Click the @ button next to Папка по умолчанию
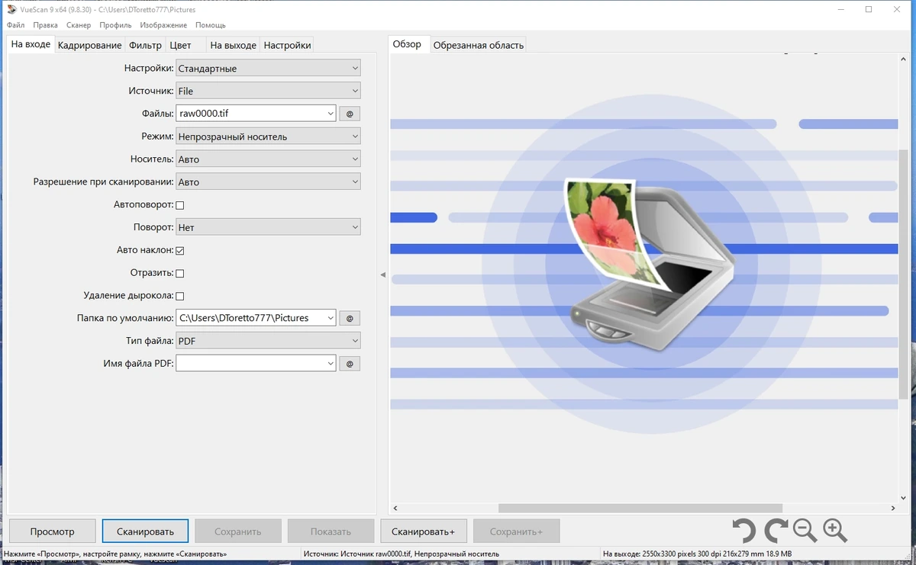 coord(350,318)
